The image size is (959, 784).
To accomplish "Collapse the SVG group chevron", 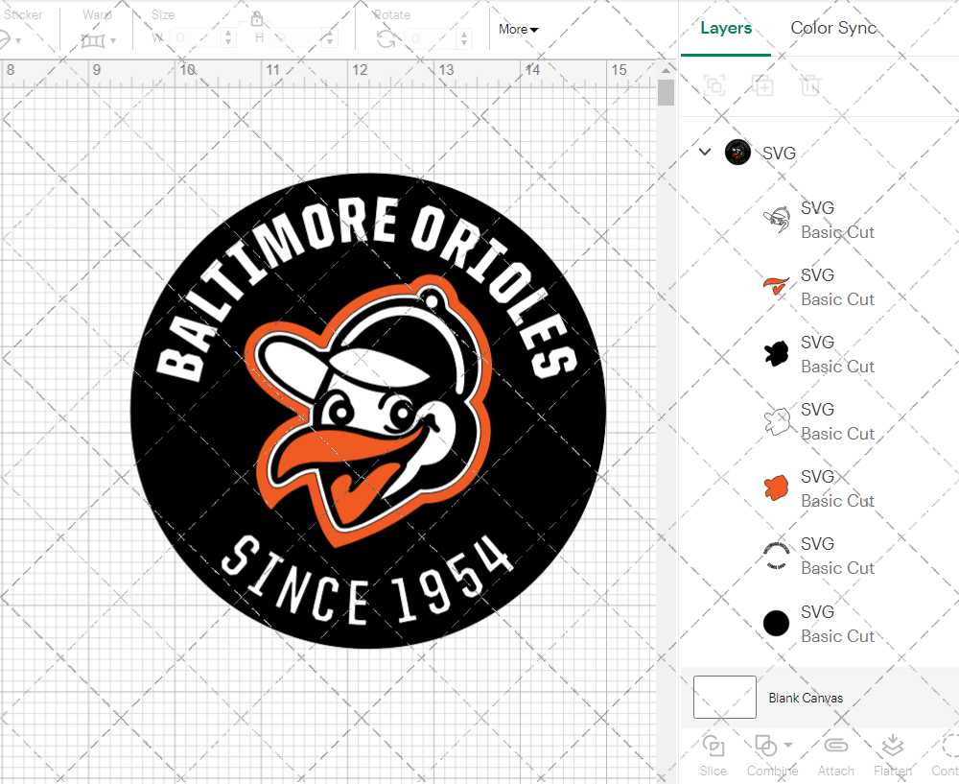I will tap(705, 152).
